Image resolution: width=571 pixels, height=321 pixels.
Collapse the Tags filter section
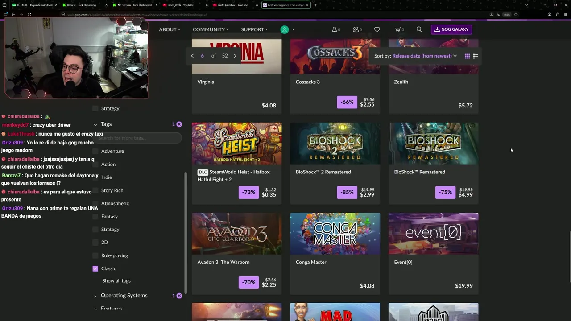pyautogui.click(x=95, y=124)
